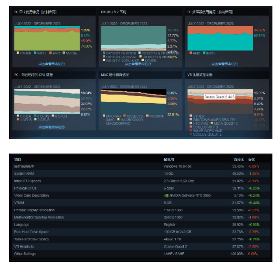The height and width of the screenshot is (268, 279).
Task: Select the DX12GPU & WIN10 legend swatch
Action: [104, 53]
